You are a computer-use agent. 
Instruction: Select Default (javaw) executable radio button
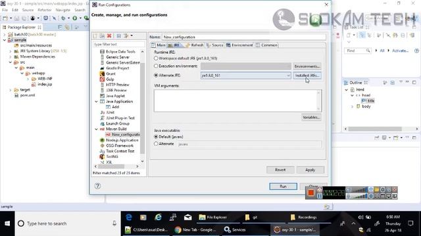coord(156,136)
